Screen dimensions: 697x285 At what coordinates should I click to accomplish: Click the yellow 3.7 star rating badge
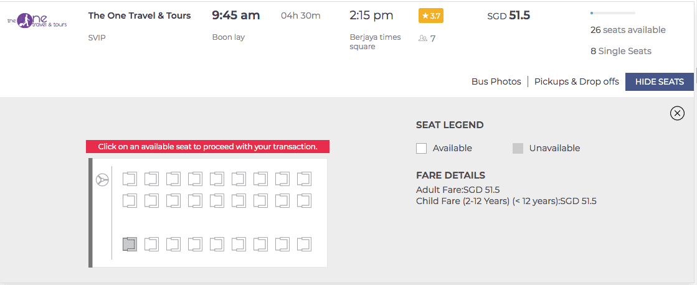pyautogui.click(x=431, y=16)
